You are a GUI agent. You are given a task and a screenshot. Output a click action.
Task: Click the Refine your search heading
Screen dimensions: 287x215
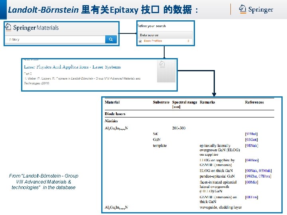pyautogui.click(x=151, y=26)
